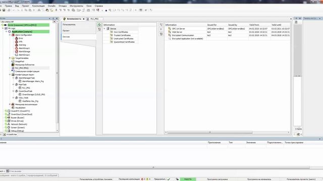Expand the TargetVariables folder

point(10,58)
